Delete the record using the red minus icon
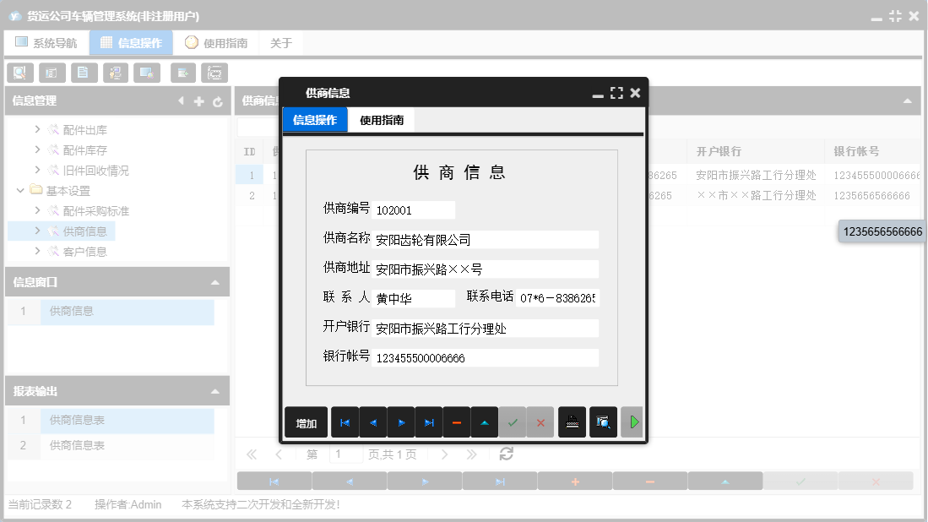This screenshot has width=928, height=522. point(457,422)
